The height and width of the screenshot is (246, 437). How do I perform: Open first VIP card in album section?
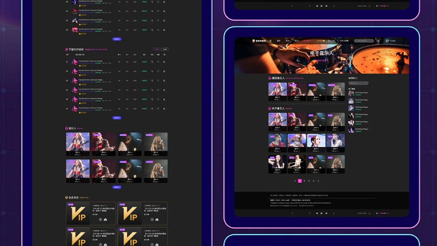[92, 214]
